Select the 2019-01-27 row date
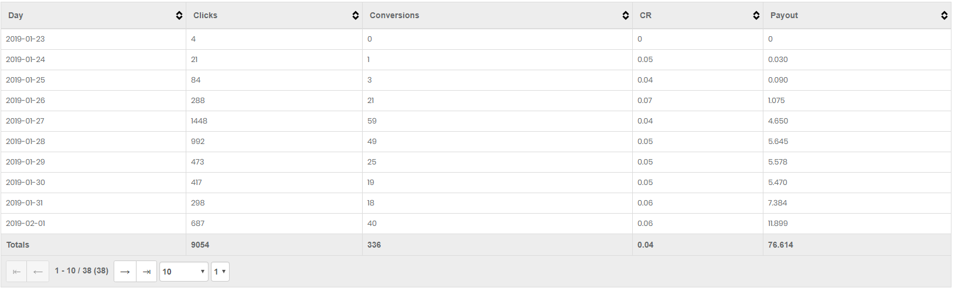Image resolution: width=955 pixels, height=288 pixels. pyautogui.click(x=25, y=121)
